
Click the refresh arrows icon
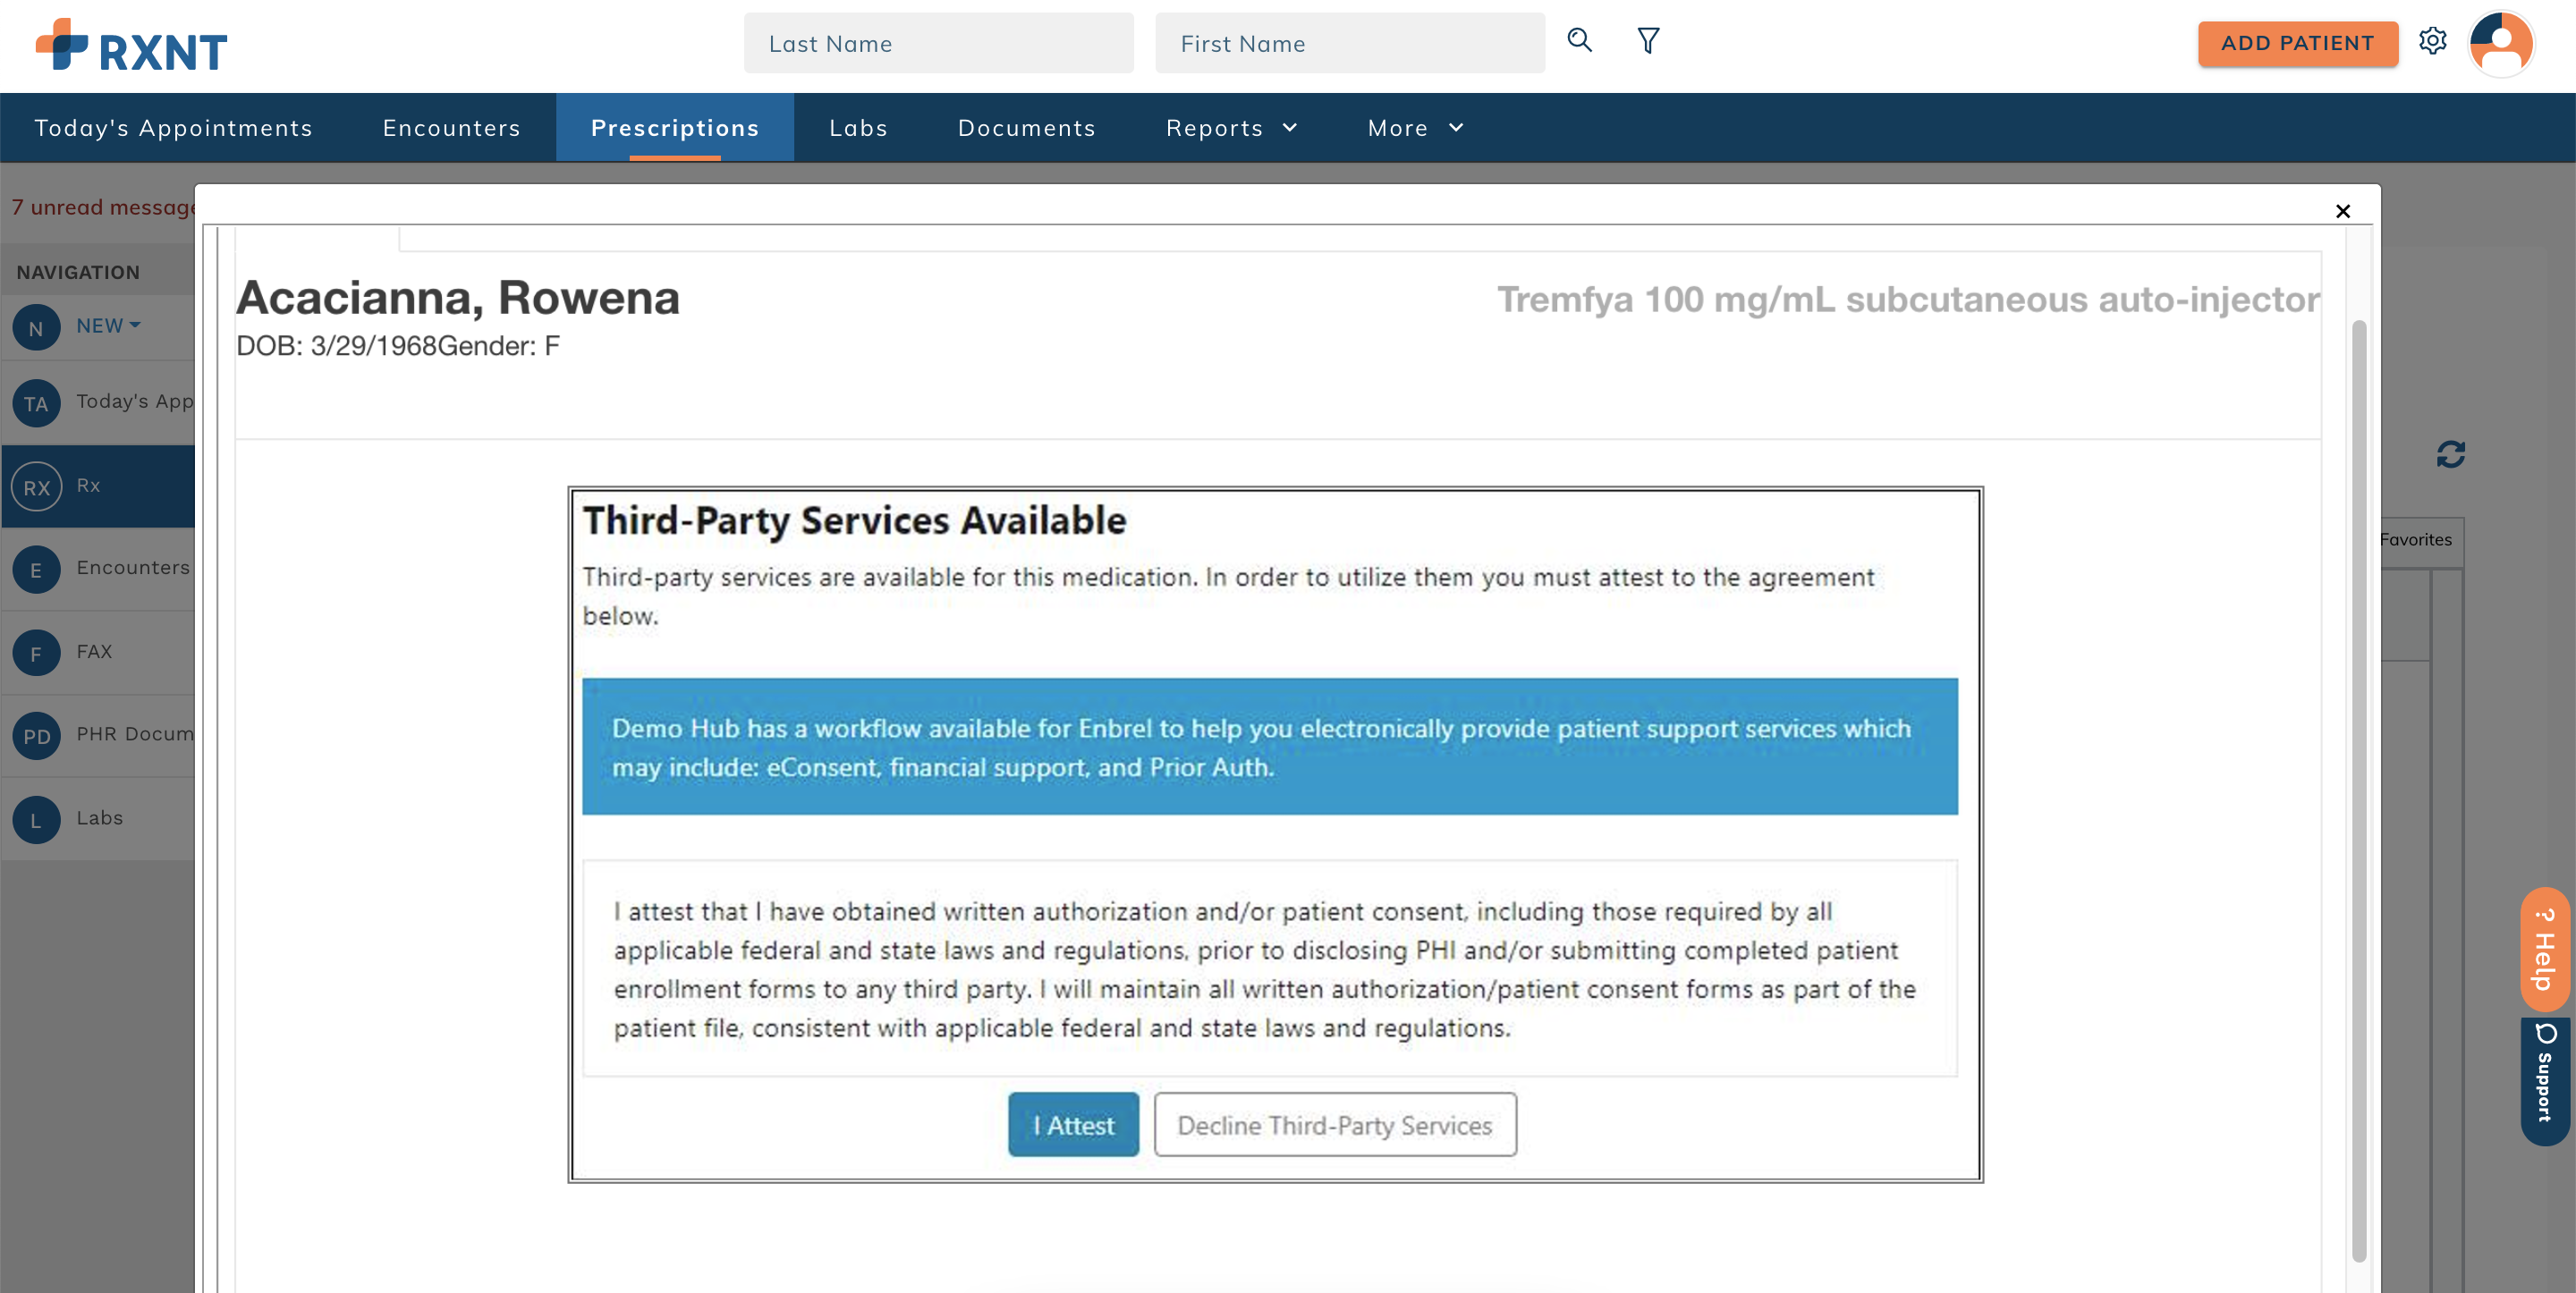(2450, 455)
